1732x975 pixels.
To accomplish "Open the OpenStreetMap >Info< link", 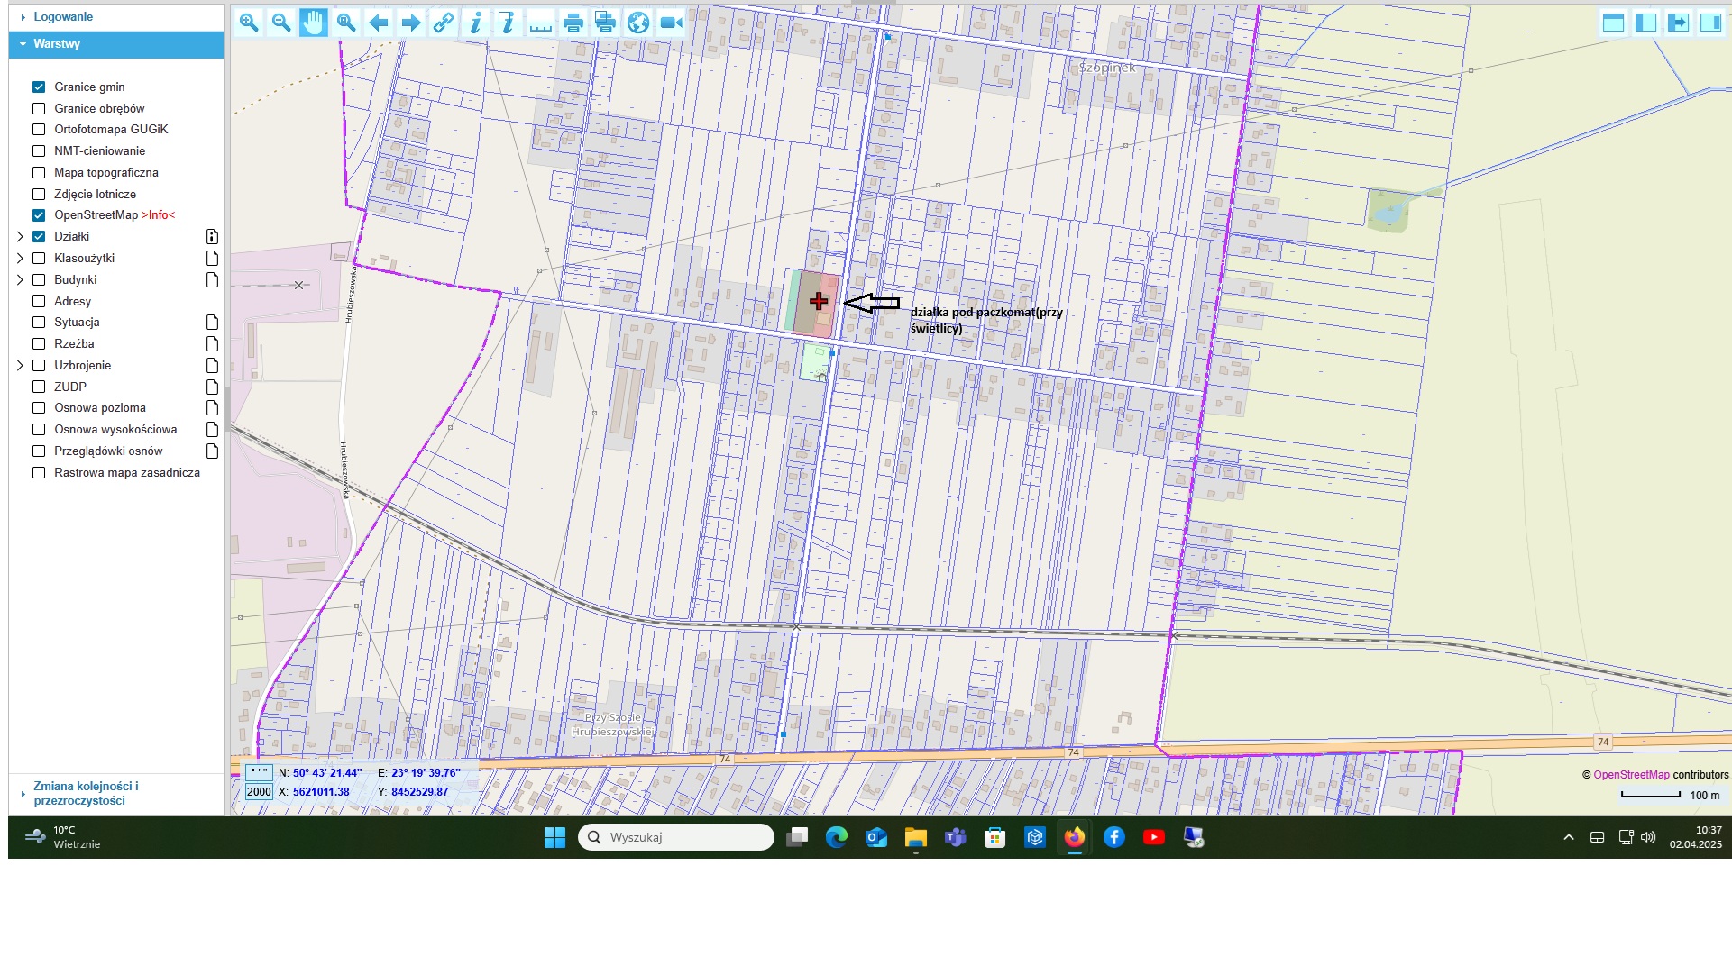I will coord(158,215).
